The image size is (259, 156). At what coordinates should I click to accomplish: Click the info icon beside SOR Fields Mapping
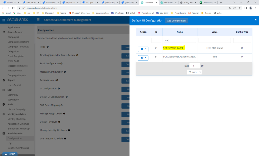(61, 105)
